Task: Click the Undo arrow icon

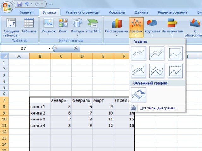Action: pos(27,4)
